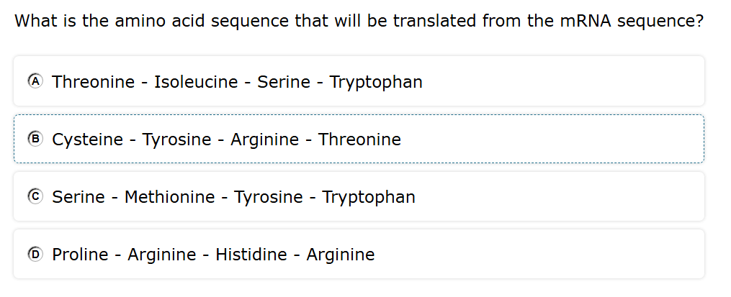The image size is (731, 297).
Task: Click the word "Cysteine" in option B
Action: click(x=87, y=140)
